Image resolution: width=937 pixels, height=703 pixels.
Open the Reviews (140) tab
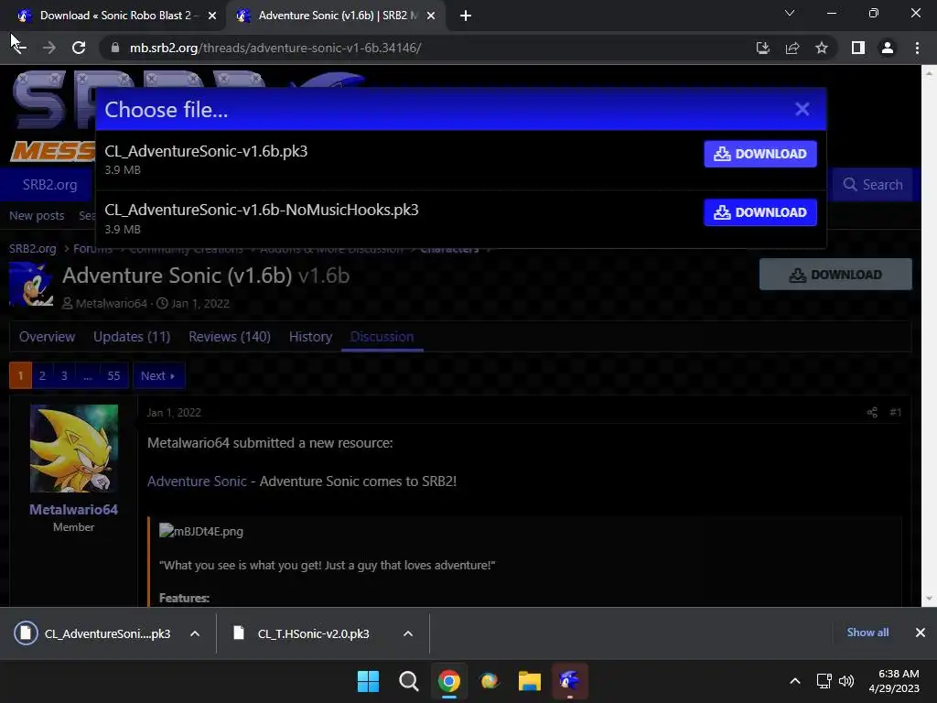[x=230, y=337]
